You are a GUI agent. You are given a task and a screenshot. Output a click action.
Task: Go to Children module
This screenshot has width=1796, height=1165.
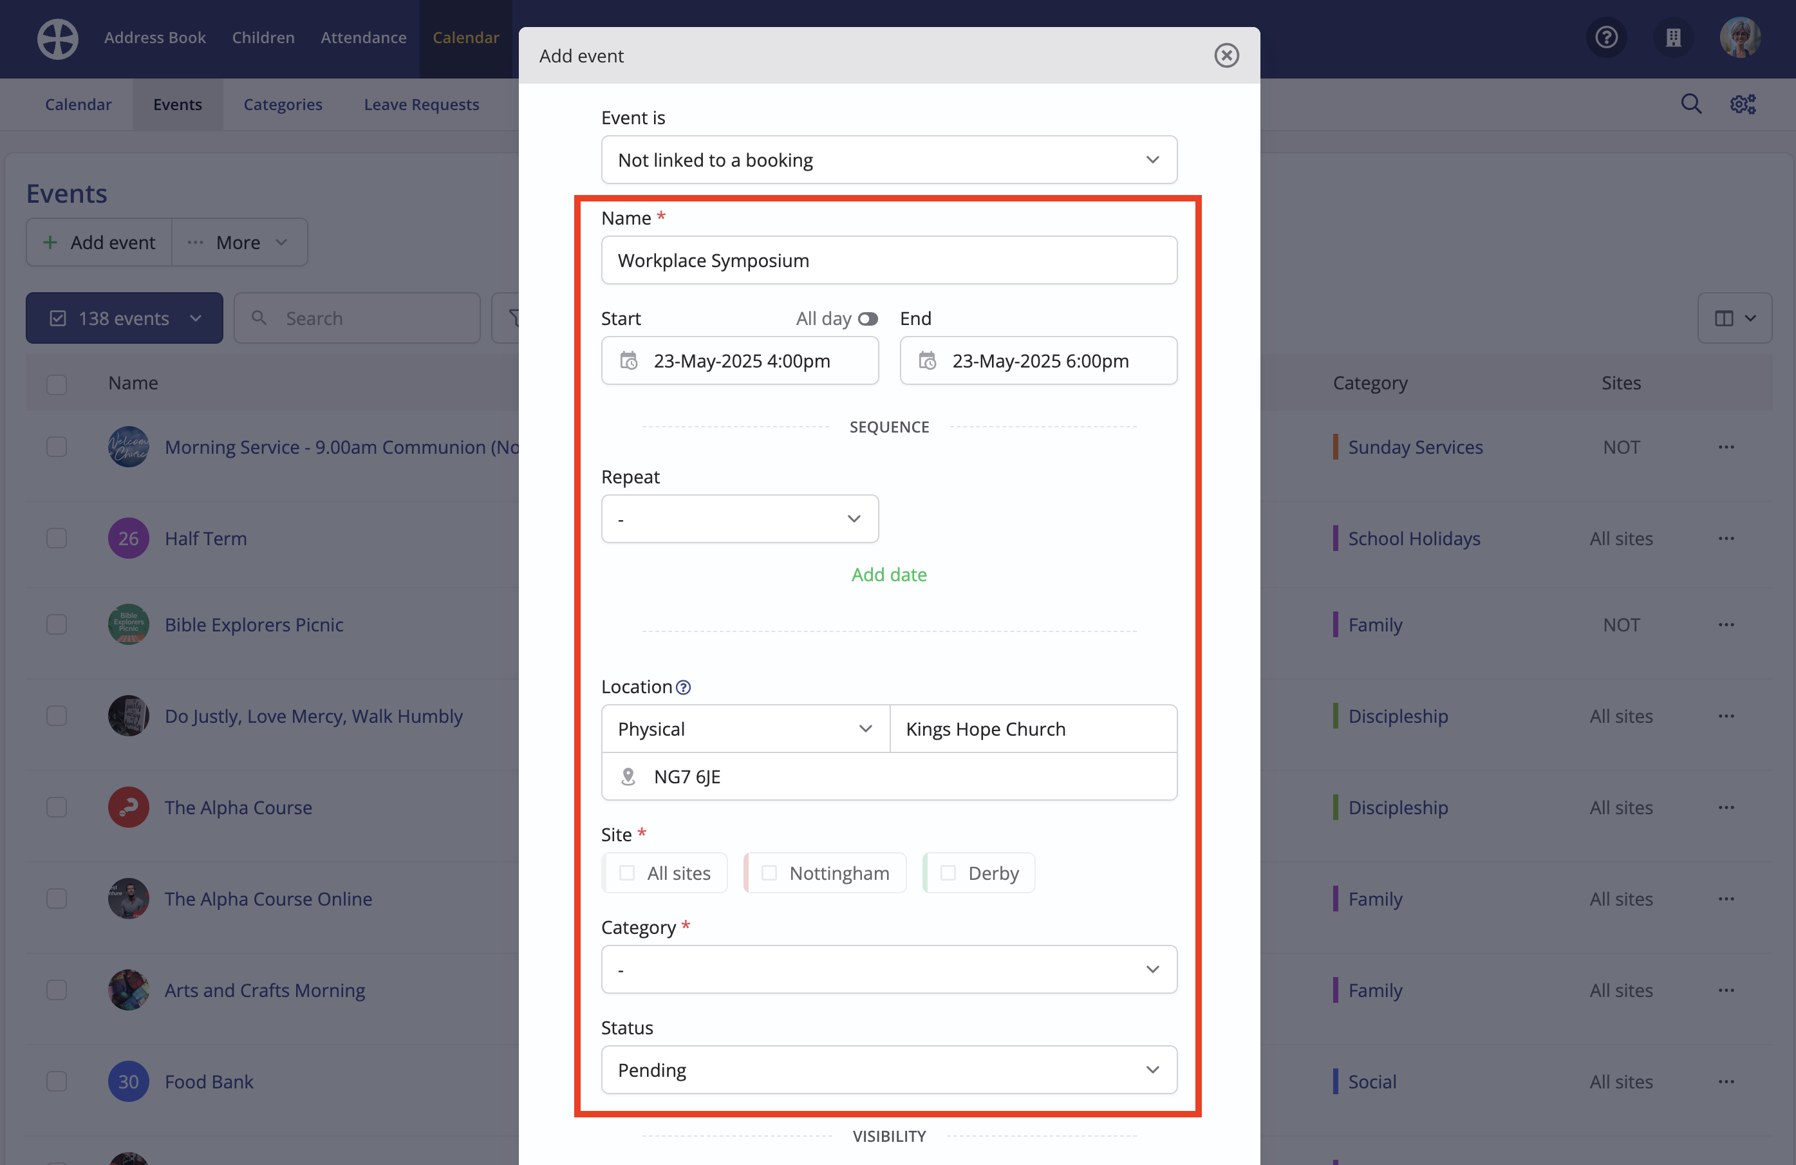click(x=263, y=37)
